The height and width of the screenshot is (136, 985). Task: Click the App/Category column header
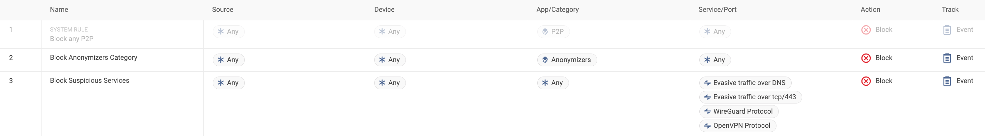[557, 10]
